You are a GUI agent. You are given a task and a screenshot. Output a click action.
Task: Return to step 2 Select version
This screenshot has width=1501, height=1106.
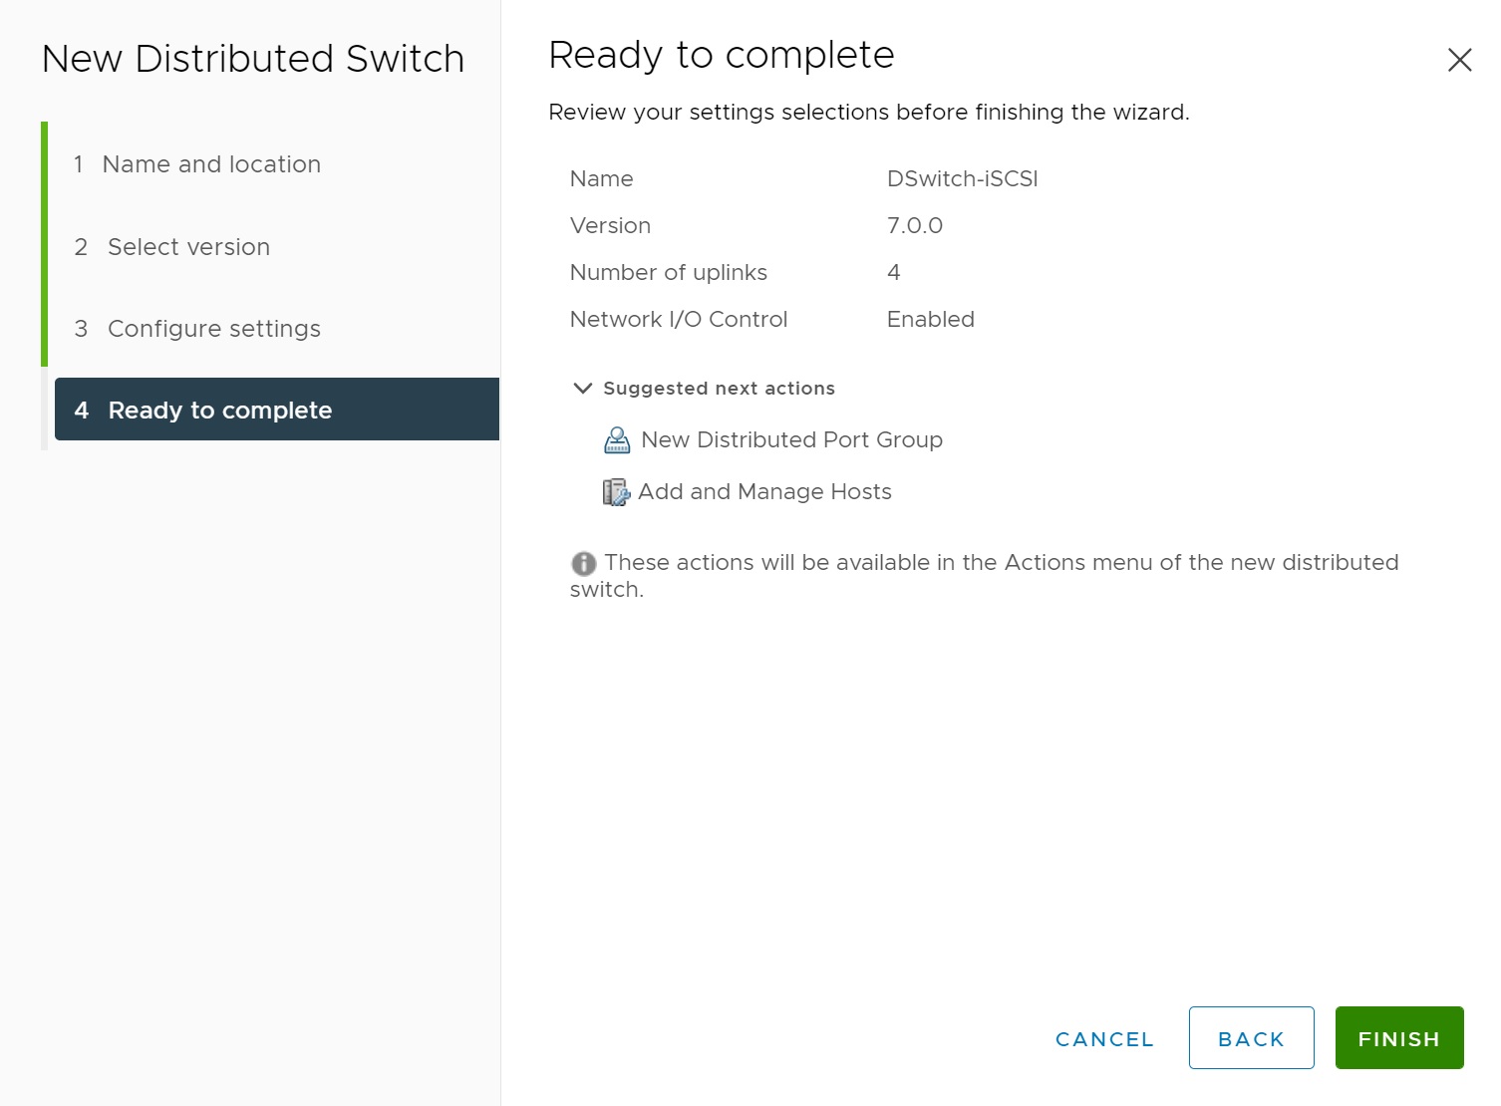pyautogui.click(x=188, y=247)
